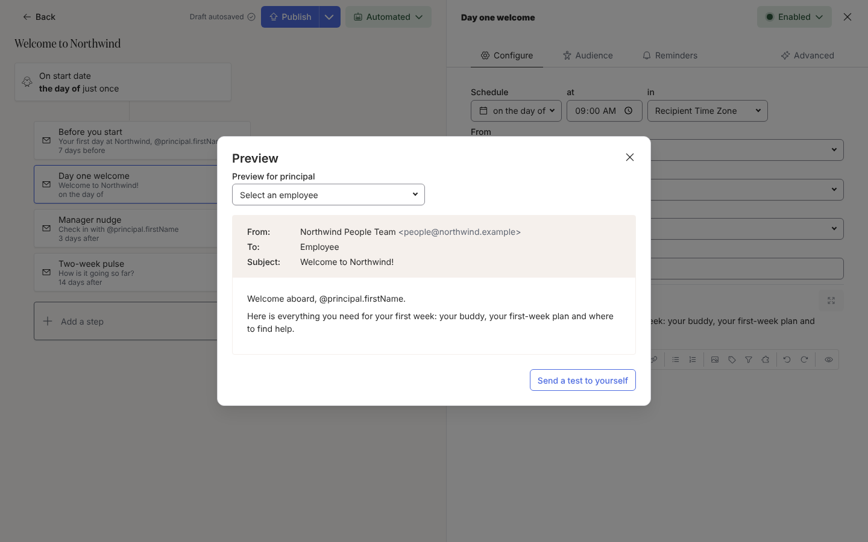Click the mail icon for Two-week pulse
Screen dimensions: 868x542
point(46,272)
